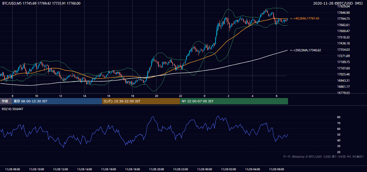The width and height of the screenshot is (367, 172).
Task: Click the 11/29 00:00 time label
Action: (x=204, y=169)
